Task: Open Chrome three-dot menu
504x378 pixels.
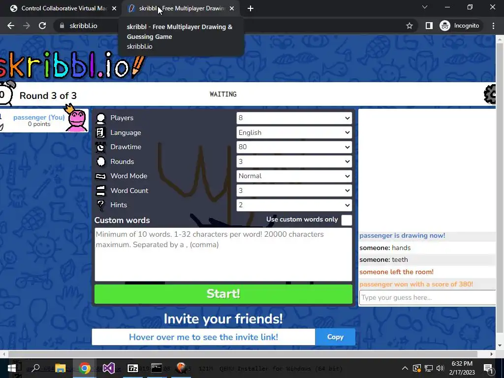Action: (493, 26)
